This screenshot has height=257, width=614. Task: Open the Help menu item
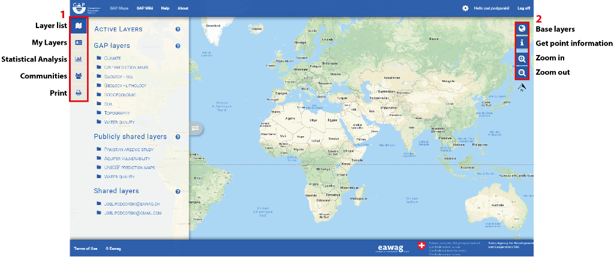pyautogui.click(x=165, y=8)
